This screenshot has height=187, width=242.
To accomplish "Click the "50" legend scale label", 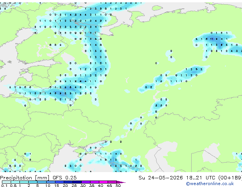I will click(118, 185).
